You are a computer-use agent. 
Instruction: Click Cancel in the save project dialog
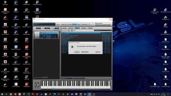click(98, 52)
